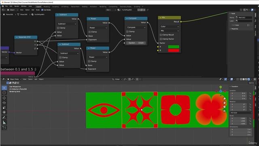Viewport: 259px width, 146px height.
Task: Toggle Color checkbox in Node sidebar panel
Action: click(234, 25)
